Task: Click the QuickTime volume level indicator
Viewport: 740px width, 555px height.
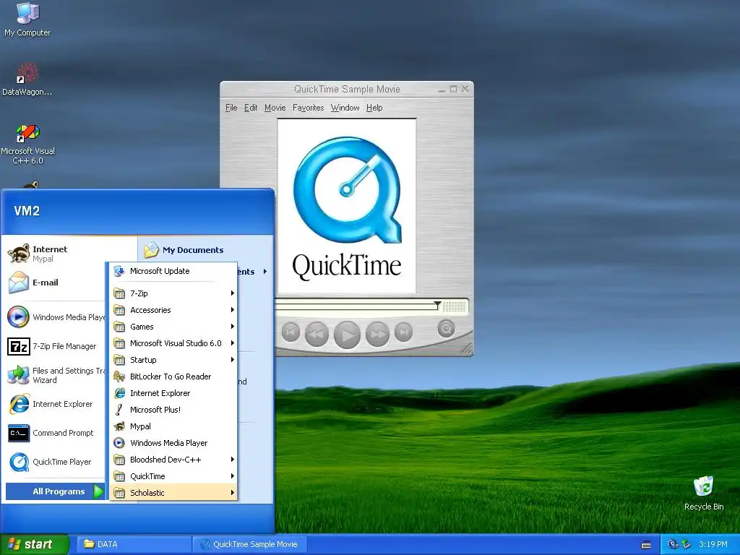Action: 454,306
